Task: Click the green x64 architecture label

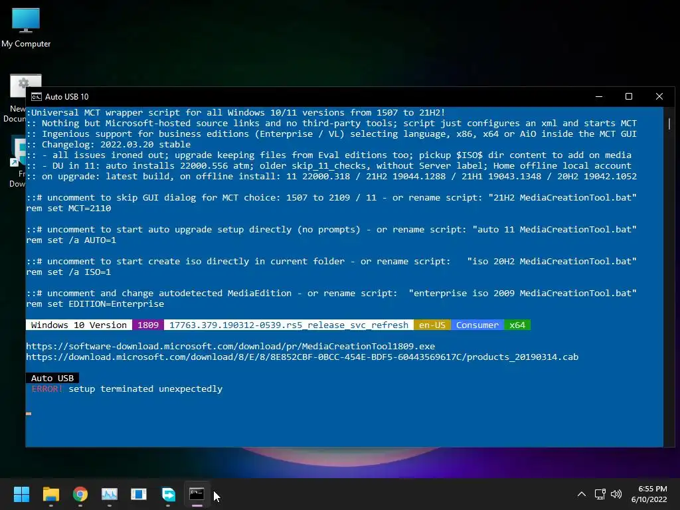Action: (x=517, y=325)
